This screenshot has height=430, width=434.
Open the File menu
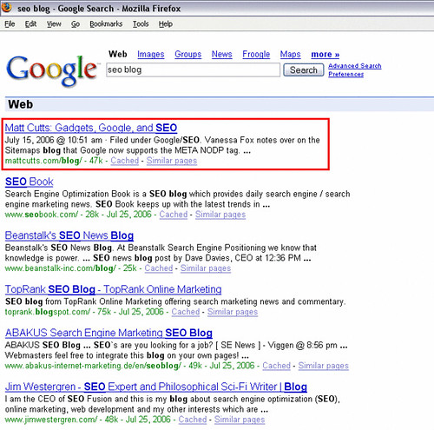(x=10, y=24)
